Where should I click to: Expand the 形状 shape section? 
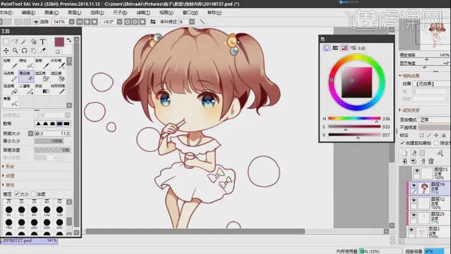tap(10, 166)
